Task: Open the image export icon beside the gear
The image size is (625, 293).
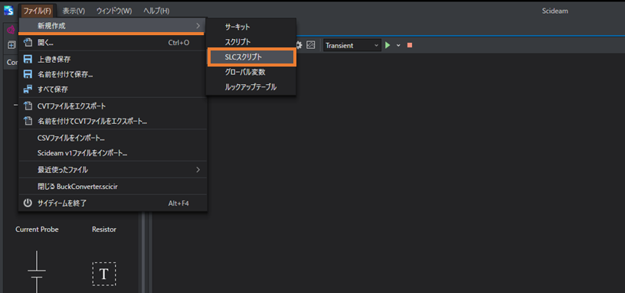Action: (x=310, y=45)
